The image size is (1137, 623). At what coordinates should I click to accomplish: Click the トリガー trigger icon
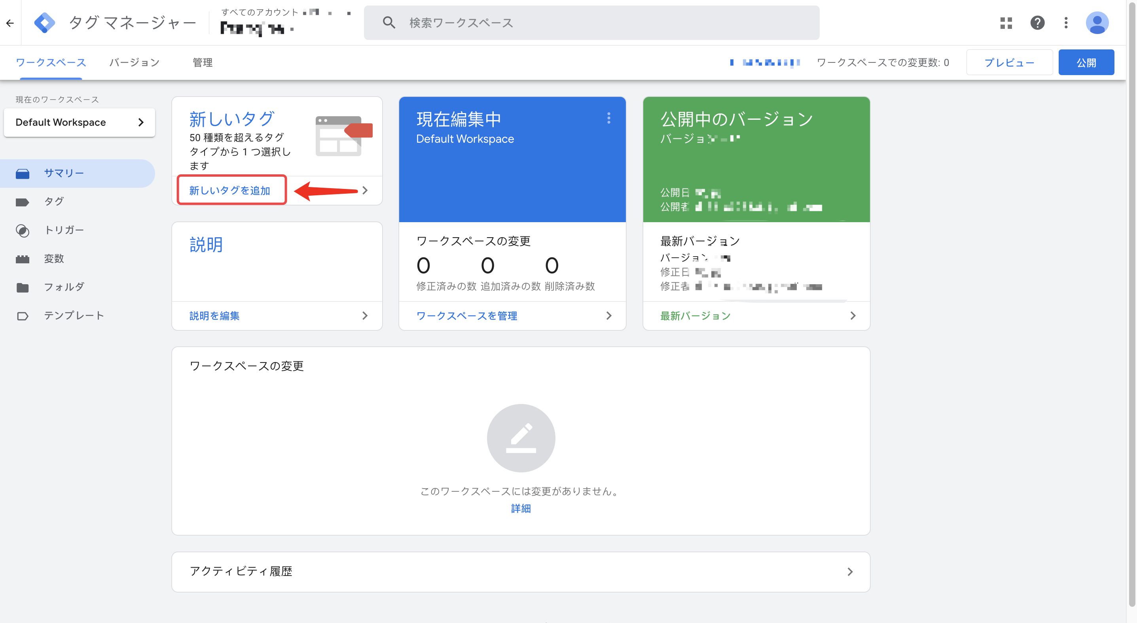(x=23, y=230)
